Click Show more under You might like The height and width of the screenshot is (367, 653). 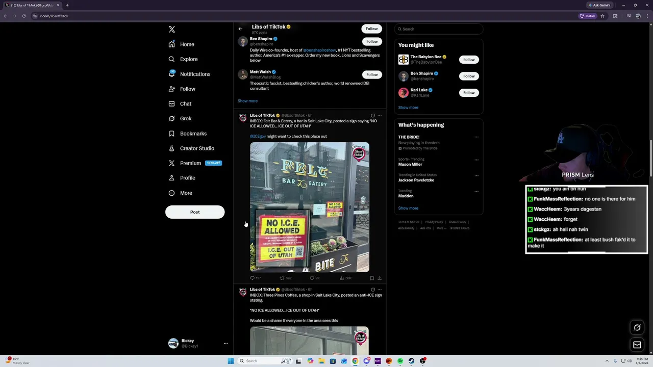pyautogui.click(x=408, y=108)
